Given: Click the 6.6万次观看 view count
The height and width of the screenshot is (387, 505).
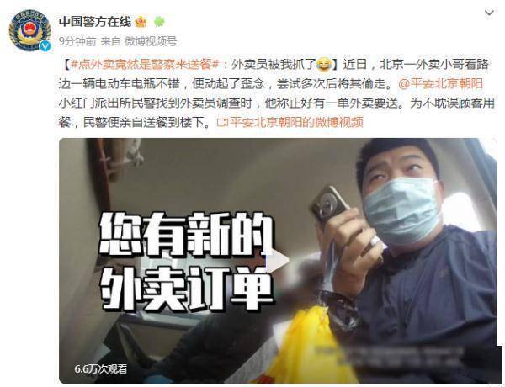Looking at the screenshot, I should click(x=101, y=369).
